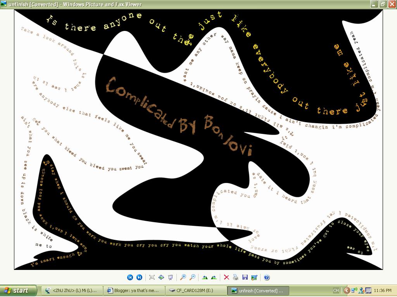Restore down the viewer window
397x297 pixels.
click(383, 4)
